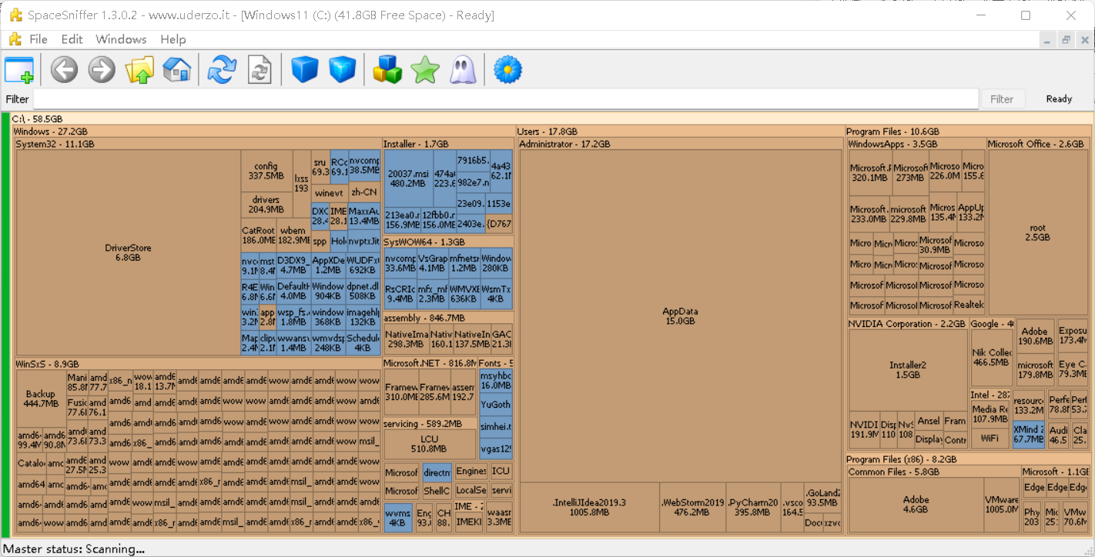Click the New View toolbar icon
The image size is (1095, 557).
[19, 70]
